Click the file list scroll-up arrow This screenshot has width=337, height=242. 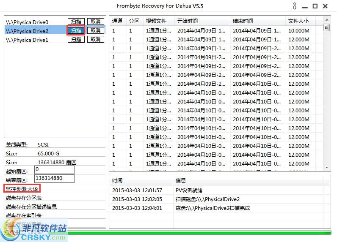327,20
